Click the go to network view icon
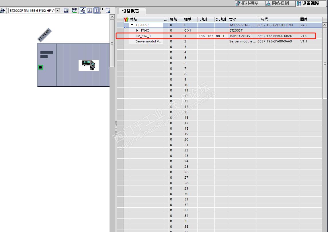Screen dimensions: 328x232 (3, 10)
